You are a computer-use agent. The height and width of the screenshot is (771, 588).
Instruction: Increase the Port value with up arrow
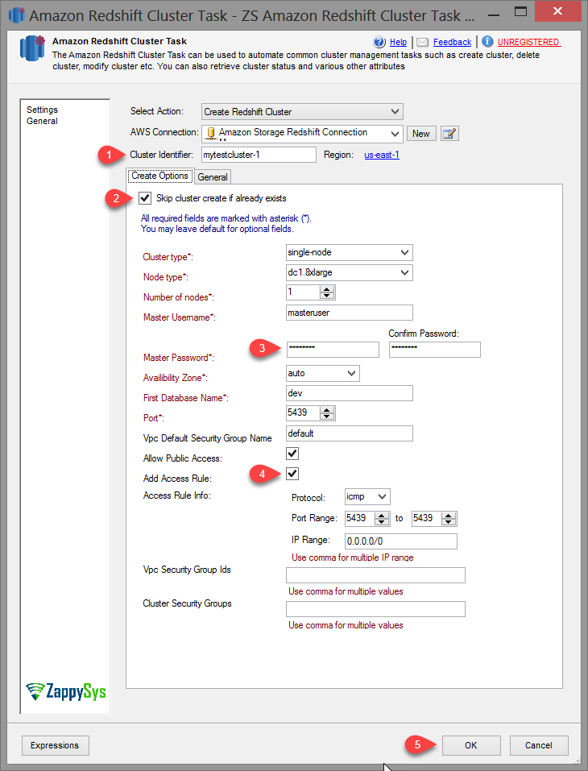coord(327,409)
